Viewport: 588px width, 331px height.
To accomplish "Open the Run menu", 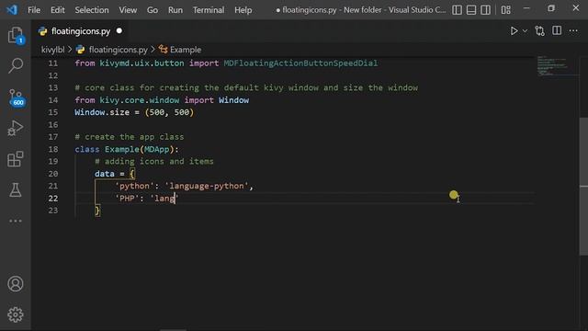I will coord(175,10).
